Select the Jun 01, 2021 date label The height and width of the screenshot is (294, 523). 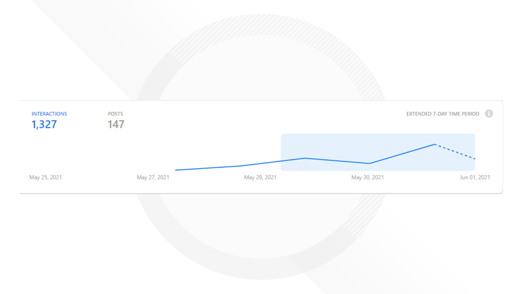(475, 178)
